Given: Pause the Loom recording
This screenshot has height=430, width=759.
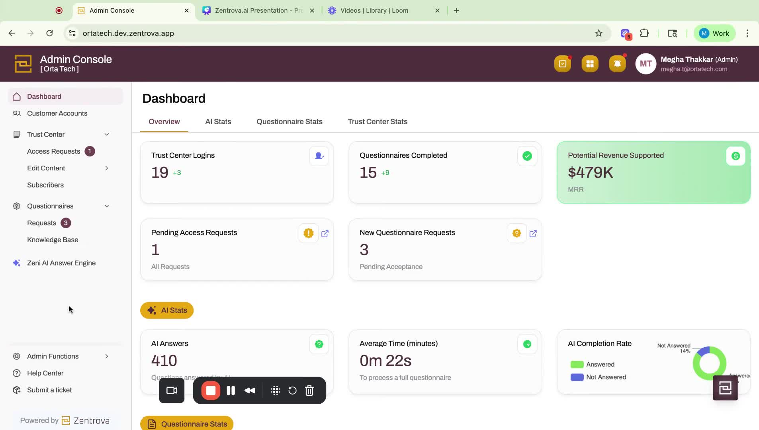Looking at the screenshot, I should pyautogui.click(x=231, y=391).
